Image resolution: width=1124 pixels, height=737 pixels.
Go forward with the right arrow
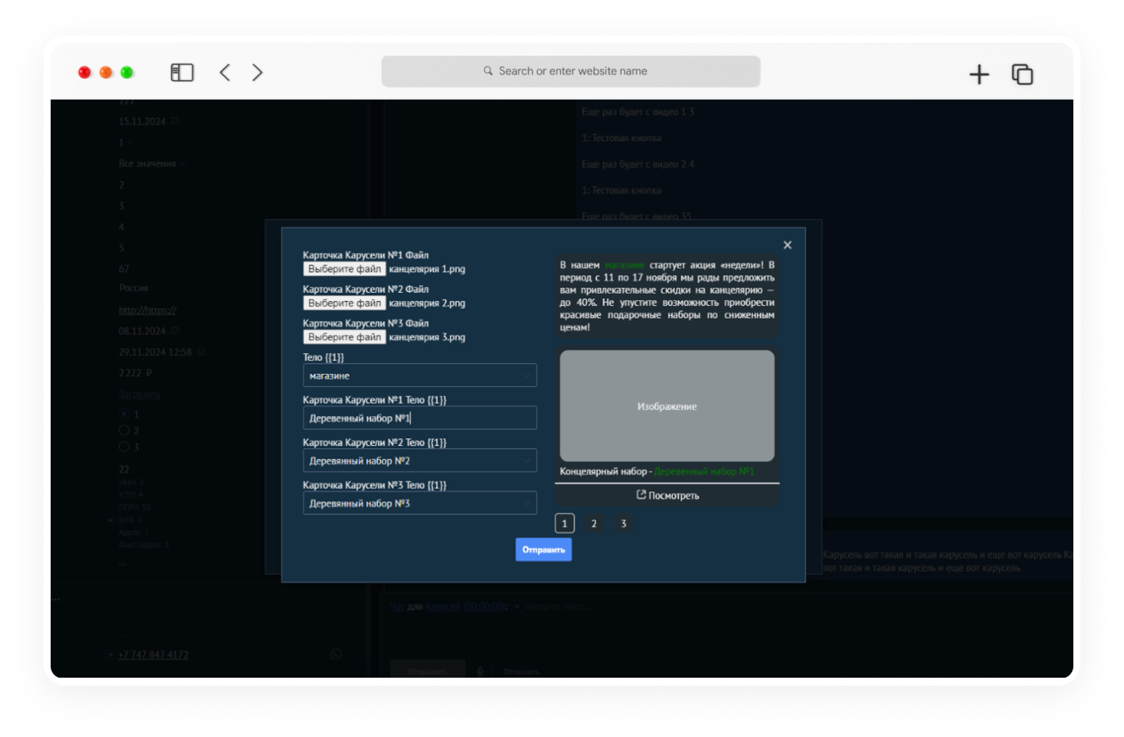point(257,72)
